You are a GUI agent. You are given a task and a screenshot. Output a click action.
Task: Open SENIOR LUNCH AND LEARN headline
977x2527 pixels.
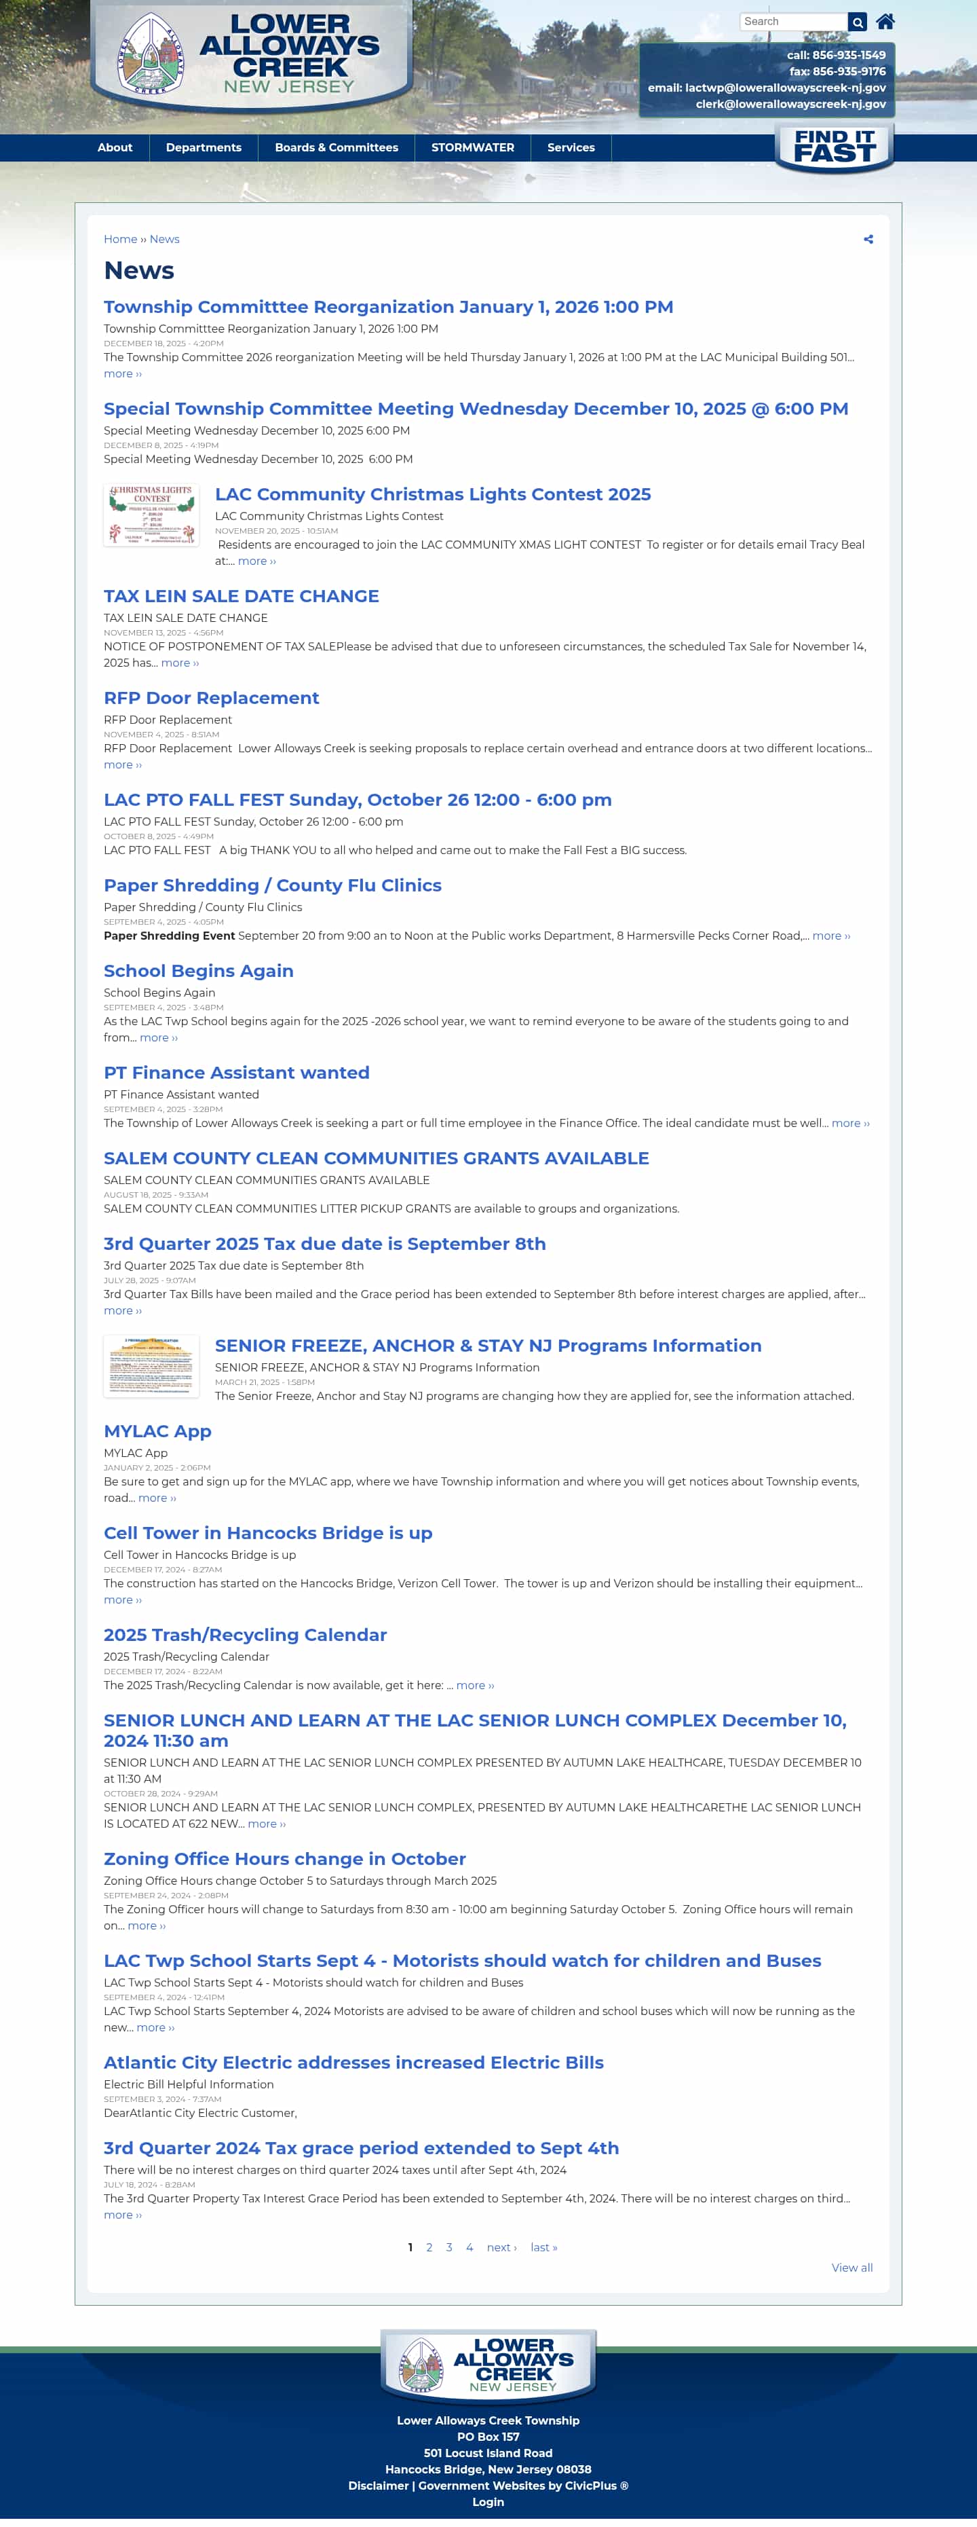click(x=476, y=1731)
